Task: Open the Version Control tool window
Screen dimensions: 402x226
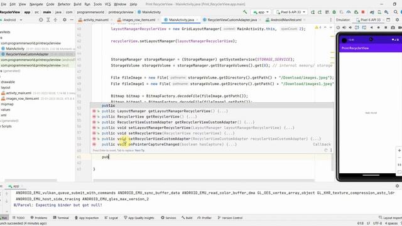Action: [x=230, y=218]
